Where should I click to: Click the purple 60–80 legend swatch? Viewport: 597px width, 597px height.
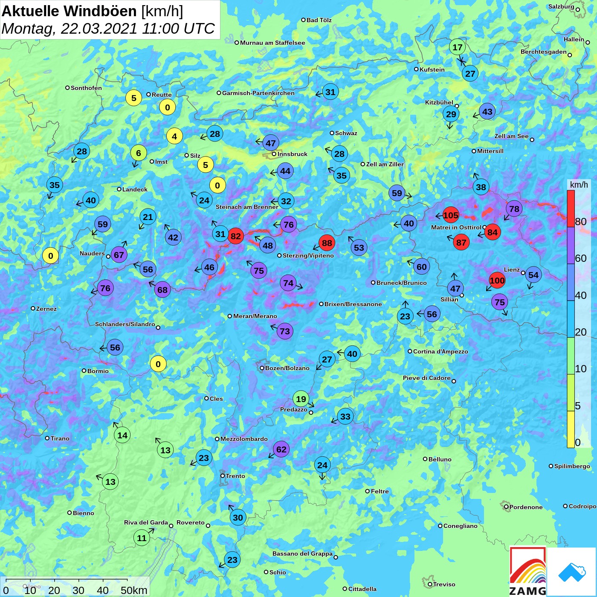pyautogui.click(x=571, y=246)
